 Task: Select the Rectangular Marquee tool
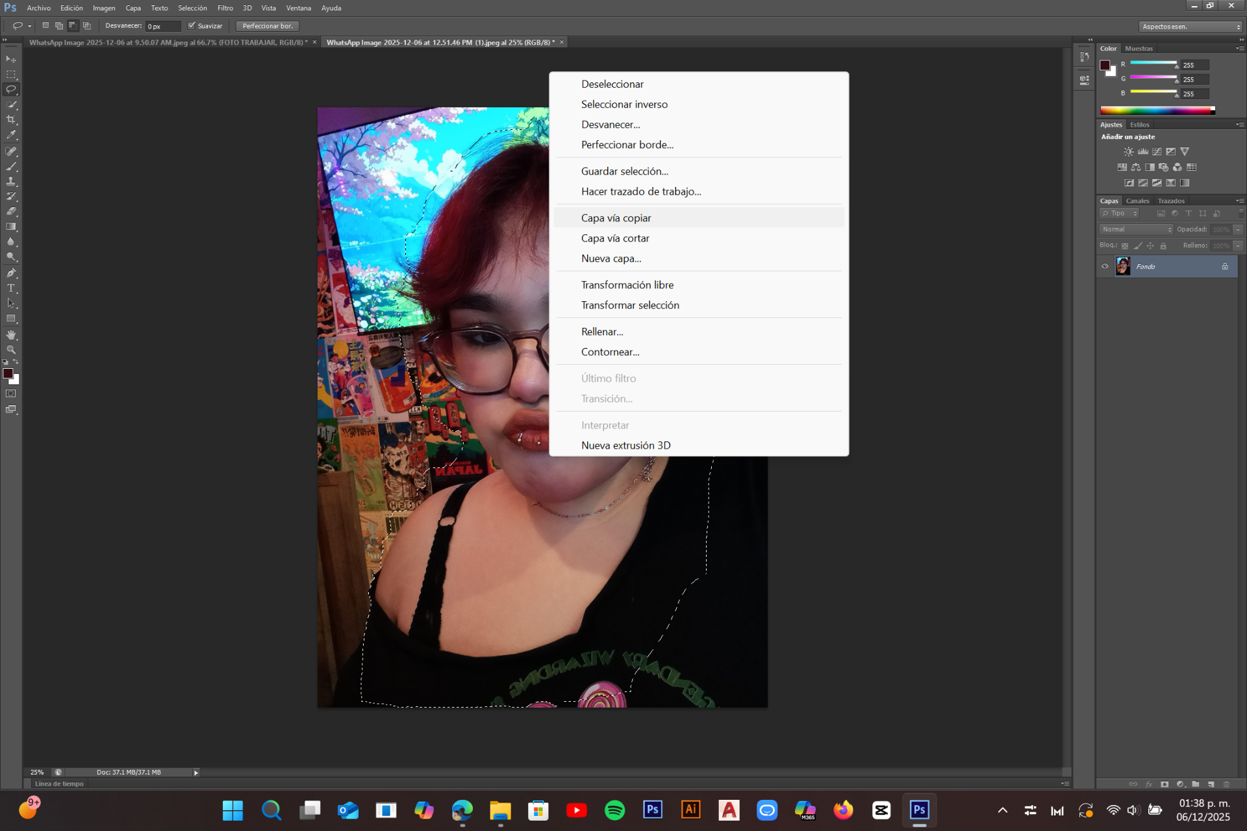point(11,75)
